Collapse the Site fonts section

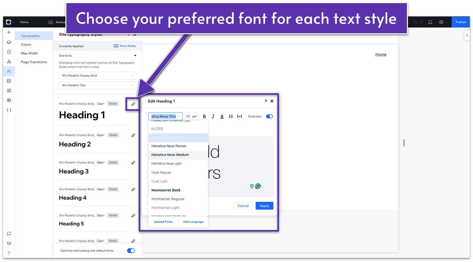pos(135,56)
